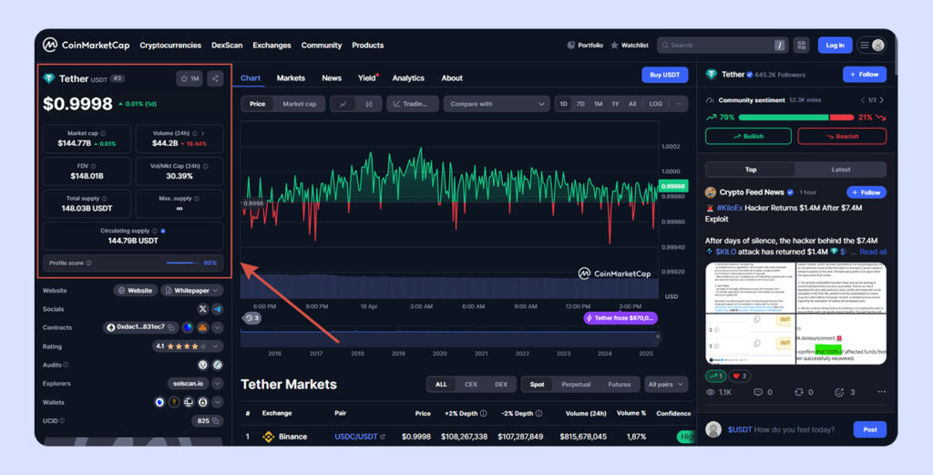Click the second audit badge icon

coord(218,365)
